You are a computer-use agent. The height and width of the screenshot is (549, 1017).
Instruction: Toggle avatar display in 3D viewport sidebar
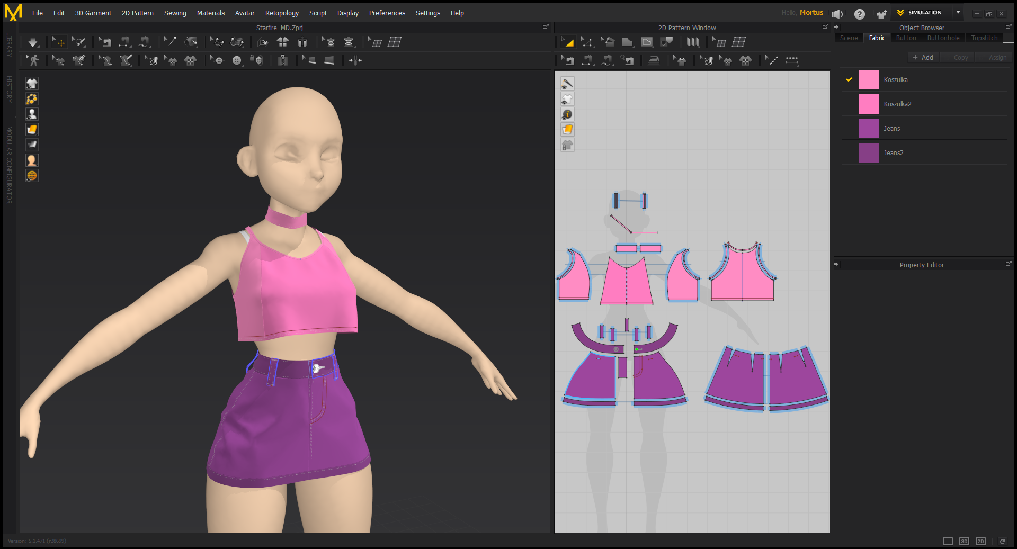32,114
